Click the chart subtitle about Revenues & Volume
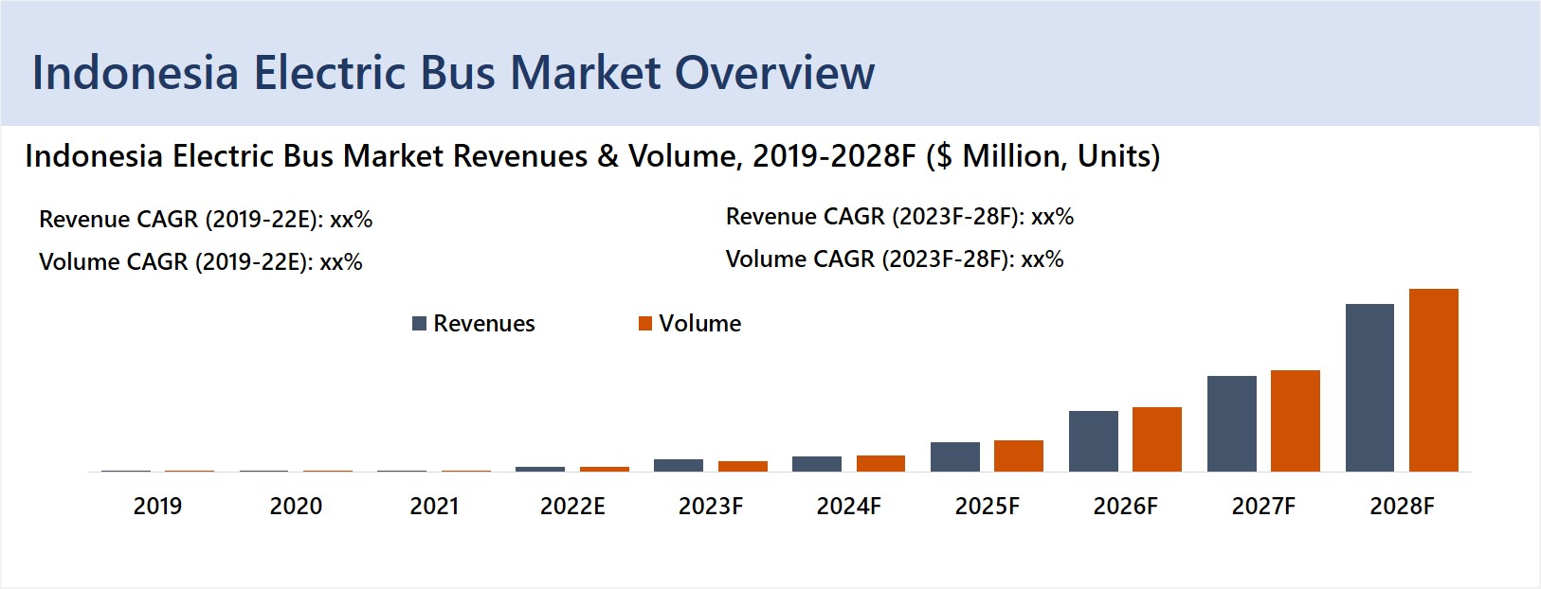Image resolution: width=1541 pixels, height=589 pixels. tap(592, 156)
